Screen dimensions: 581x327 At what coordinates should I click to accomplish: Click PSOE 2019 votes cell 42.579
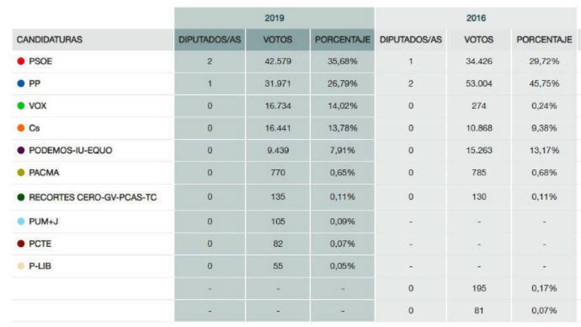pos(277,61)
